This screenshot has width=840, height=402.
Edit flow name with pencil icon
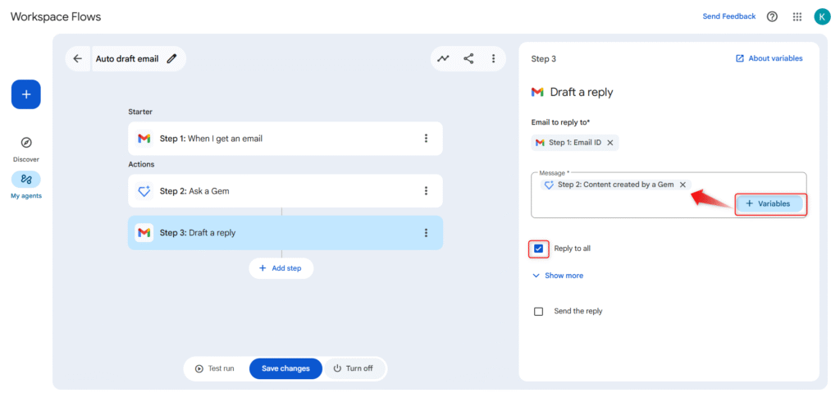pyautogui.click(x=171, y=59)
